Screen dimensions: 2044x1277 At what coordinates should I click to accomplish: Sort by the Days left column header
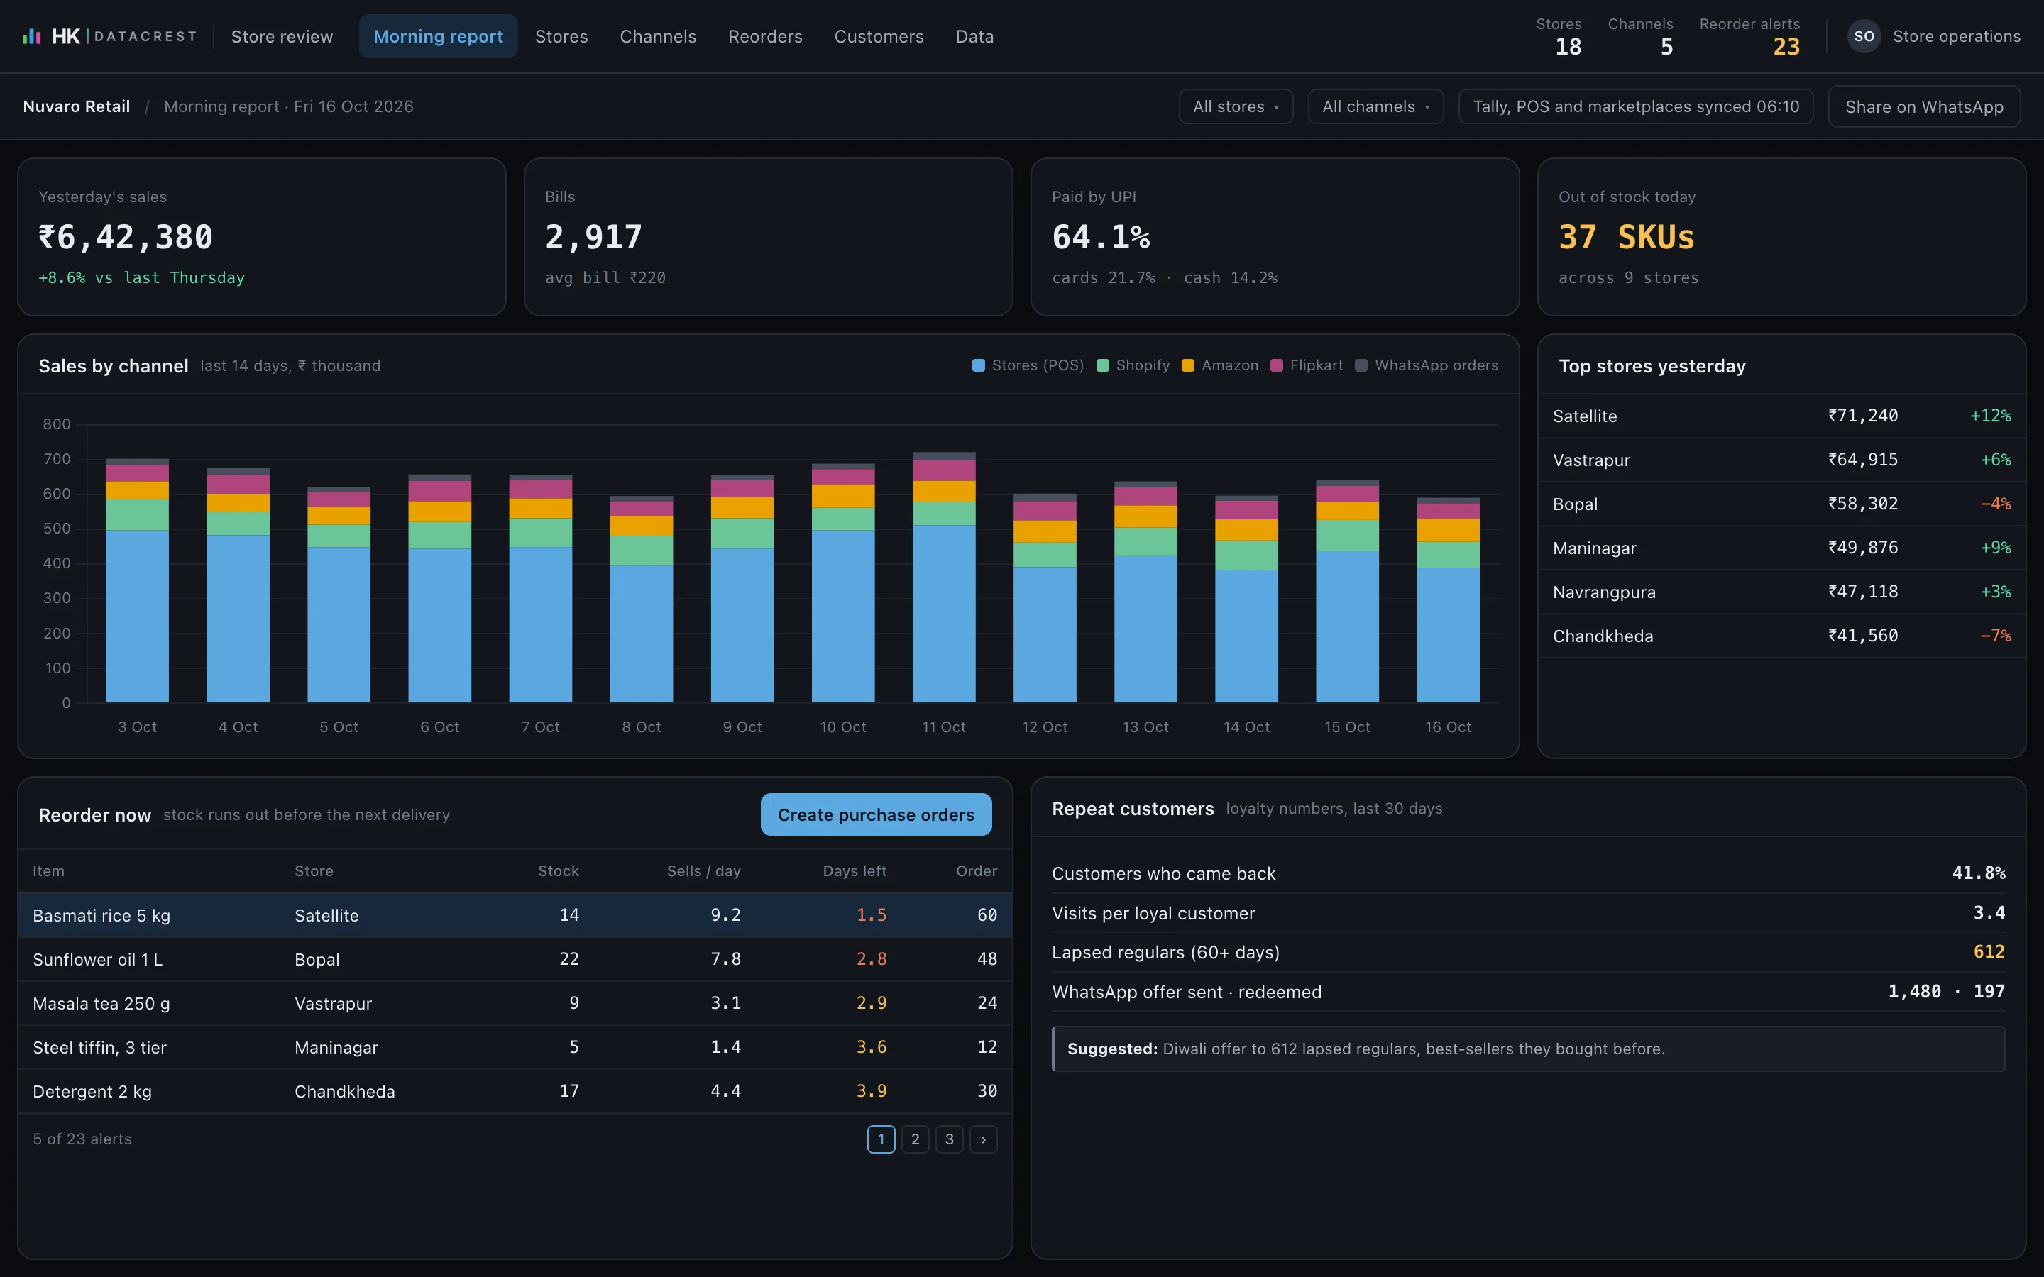(854, 870)
